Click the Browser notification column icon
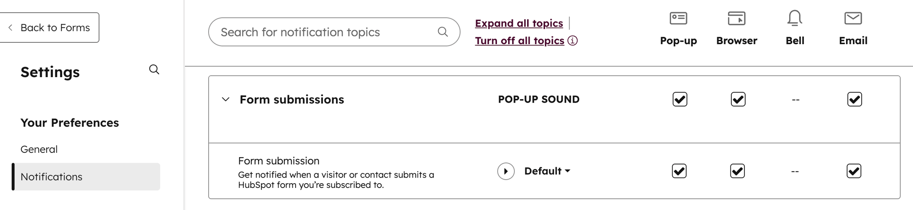 pyautogui.click(x=736, y=18)
